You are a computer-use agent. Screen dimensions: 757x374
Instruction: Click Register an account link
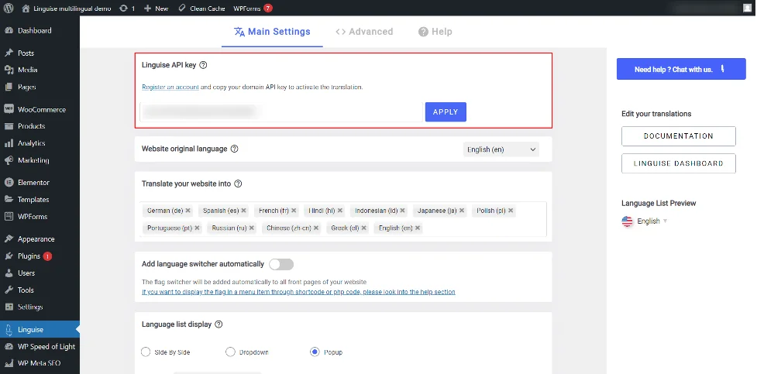pyautogui.click(x=170, y=87)
